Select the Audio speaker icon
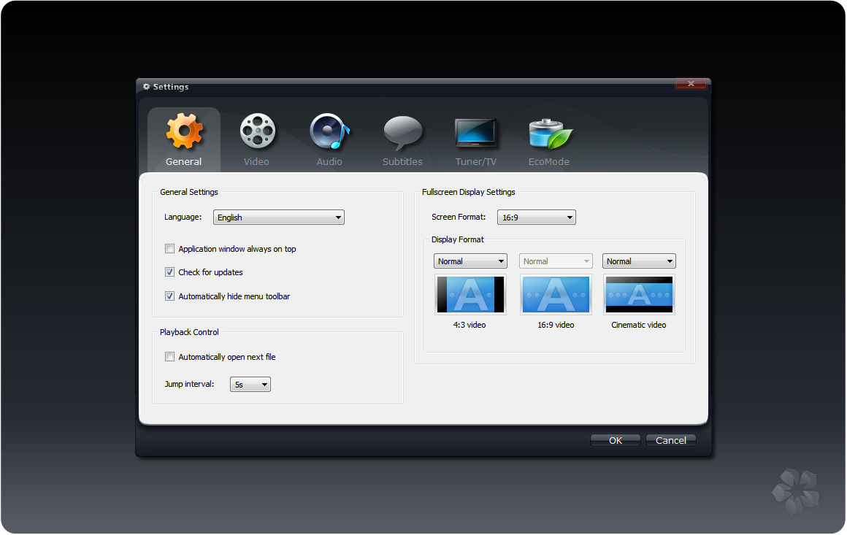Image resolution: width=847 pixels, height=535 pixels. click(329, 132)
